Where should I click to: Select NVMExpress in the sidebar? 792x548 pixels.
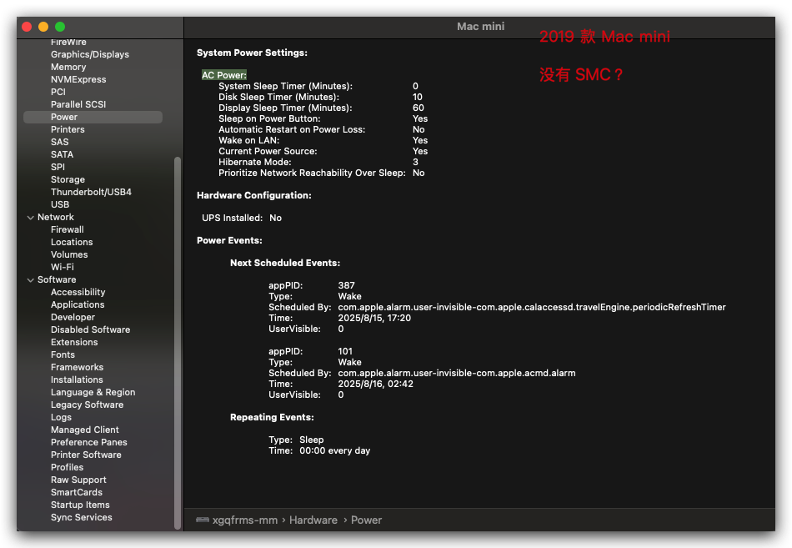click(78, 79)
